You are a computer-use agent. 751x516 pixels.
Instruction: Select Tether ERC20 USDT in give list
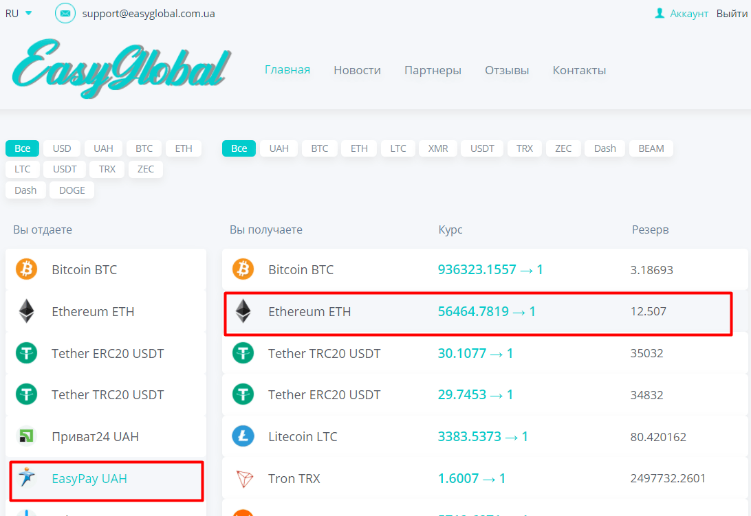[x=107, y=353]
